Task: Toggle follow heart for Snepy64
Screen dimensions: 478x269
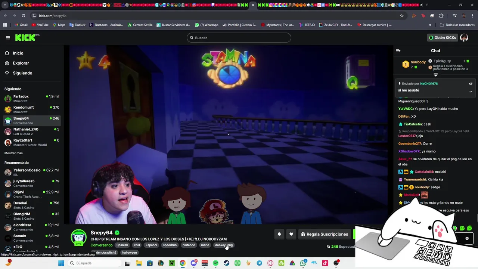Action: click(x=291, y=234)
